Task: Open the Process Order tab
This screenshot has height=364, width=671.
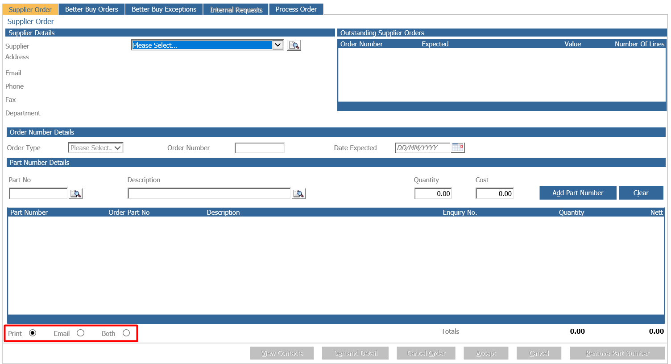Action: (x=296, y=9)
